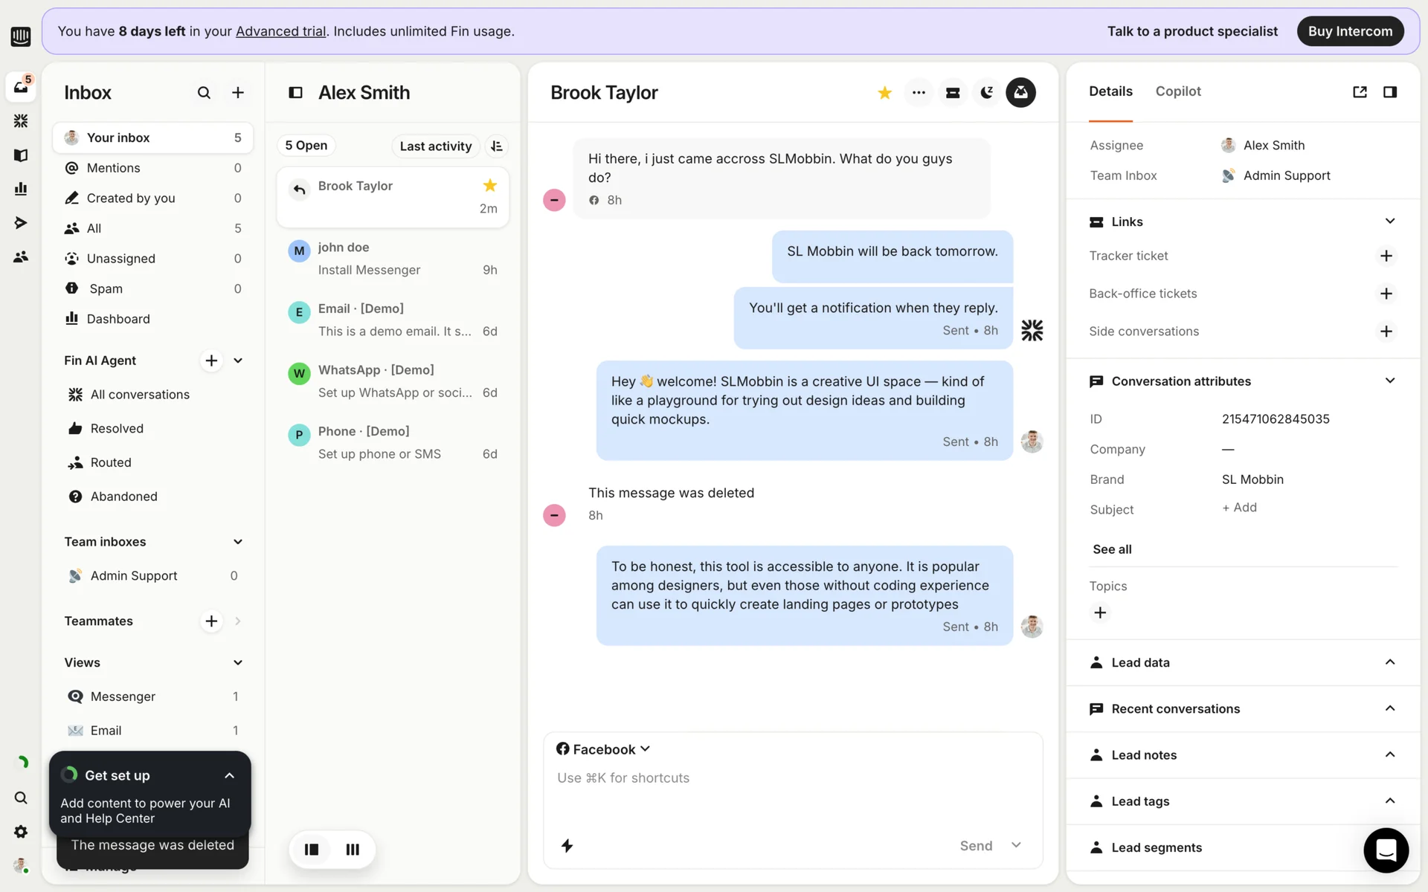1428x892 pixels.
Task: Open the Intercom Messenger chat bubble
Action: 1386,850
